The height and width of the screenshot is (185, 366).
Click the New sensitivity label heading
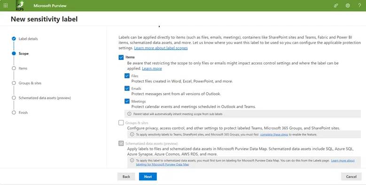44,19
